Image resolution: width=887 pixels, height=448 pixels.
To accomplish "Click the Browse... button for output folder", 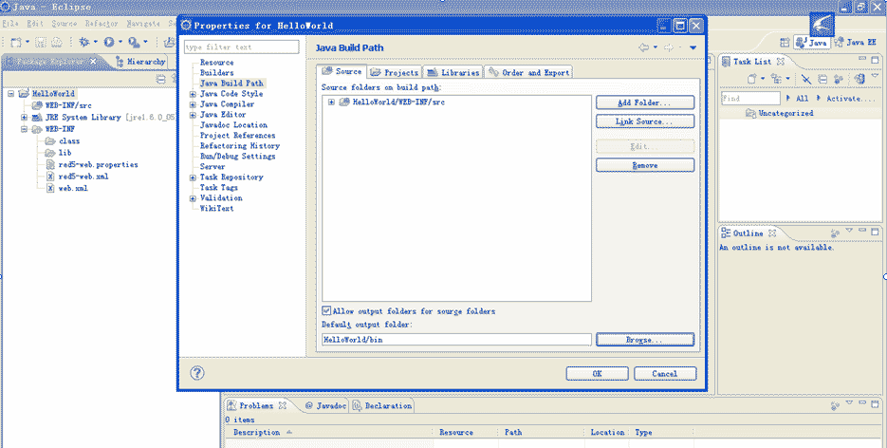I will (x=645, y=340).
